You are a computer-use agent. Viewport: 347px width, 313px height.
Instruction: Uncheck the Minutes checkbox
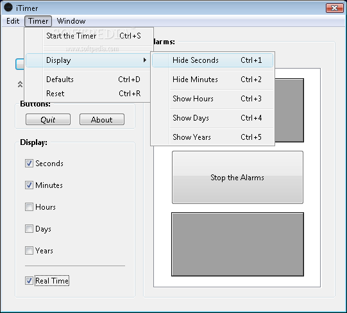(29, 185)
